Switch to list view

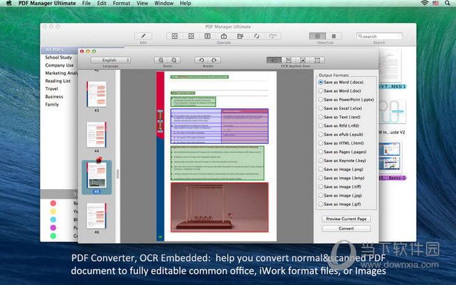coord(333,36)
